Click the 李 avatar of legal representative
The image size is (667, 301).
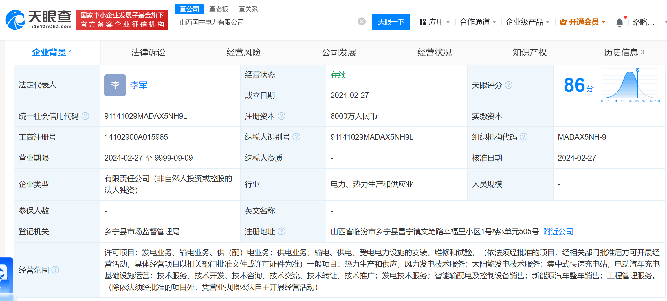tap(115, 85)
